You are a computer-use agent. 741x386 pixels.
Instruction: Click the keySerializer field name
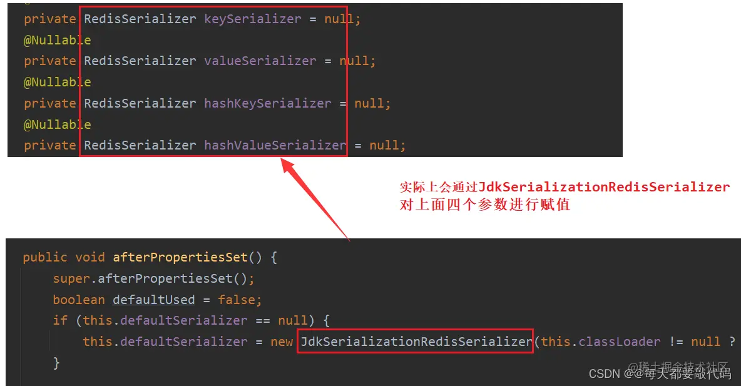click(252, 19)
